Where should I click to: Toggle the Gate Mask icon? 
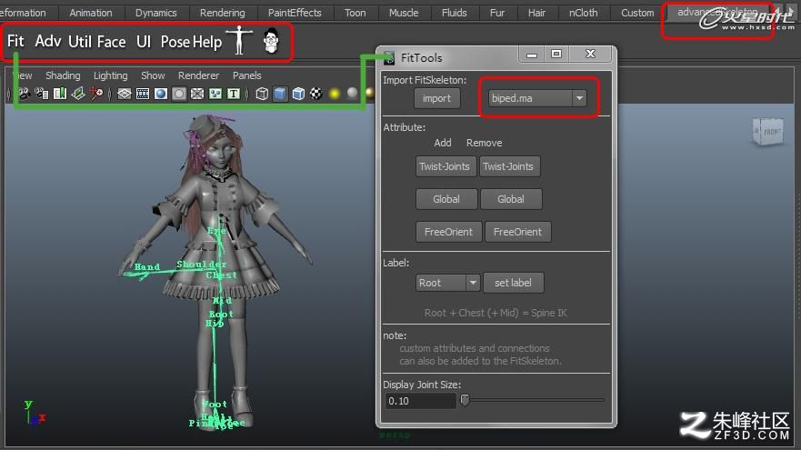[x=179, y=94]
